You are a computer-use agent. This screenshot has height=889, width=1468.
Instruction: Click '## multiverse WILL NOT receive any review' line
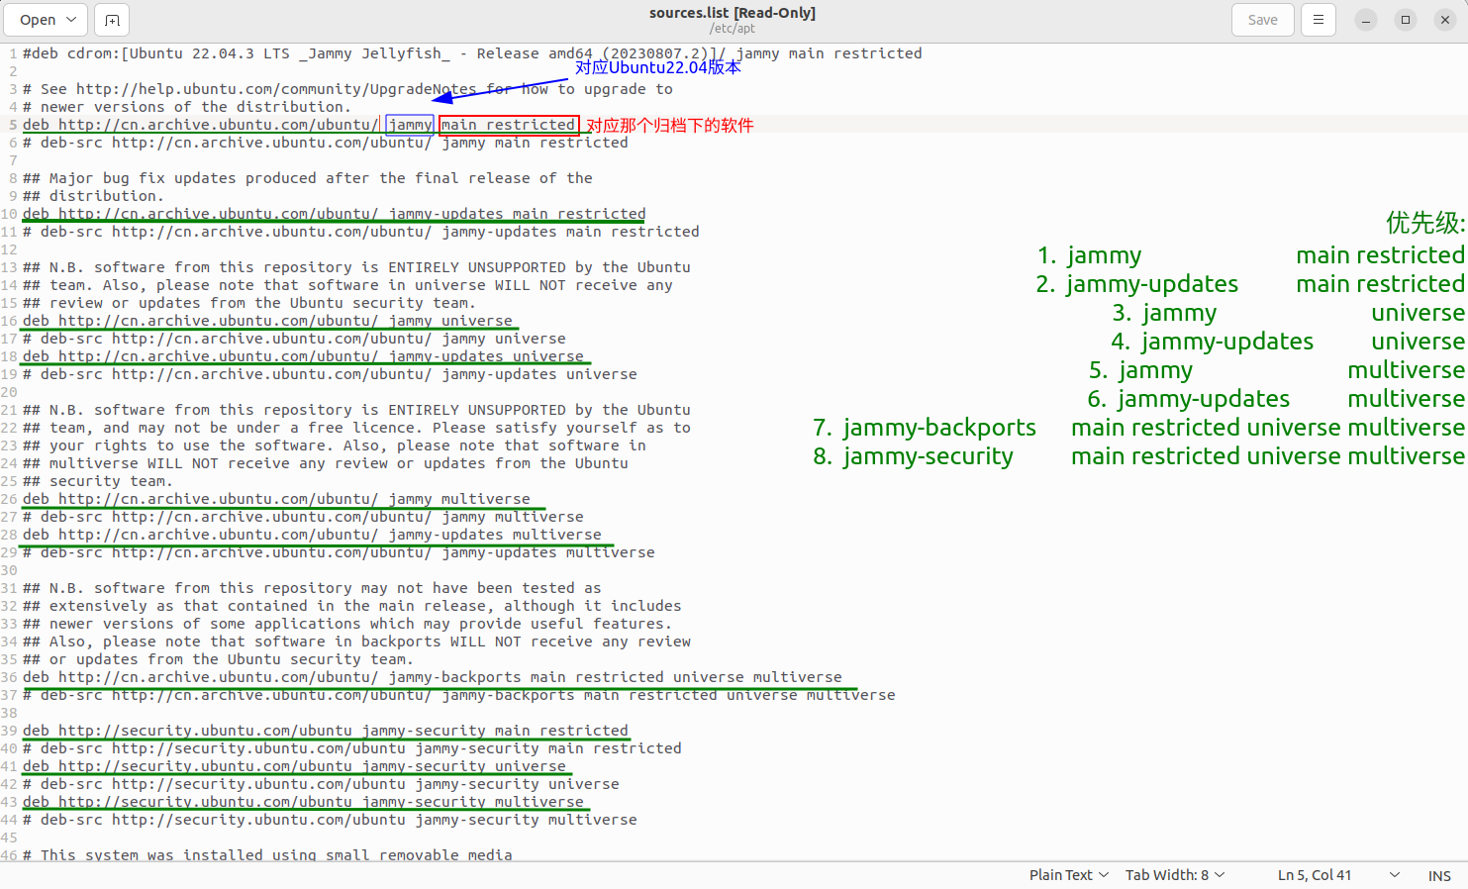pos(326,463)
